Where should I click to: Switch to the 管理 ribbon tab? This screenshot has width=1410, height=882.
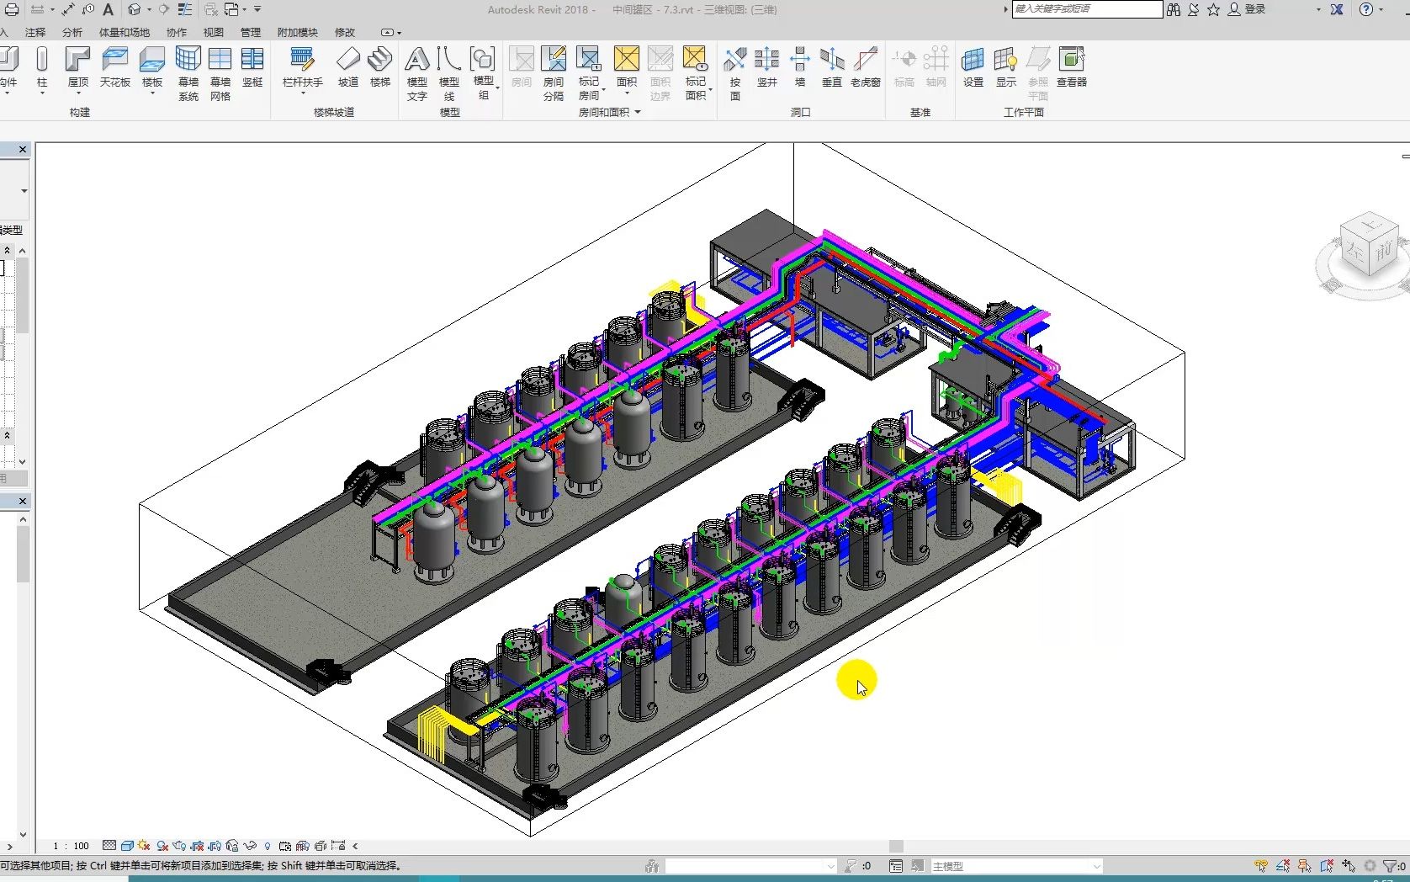click(250, 32)
